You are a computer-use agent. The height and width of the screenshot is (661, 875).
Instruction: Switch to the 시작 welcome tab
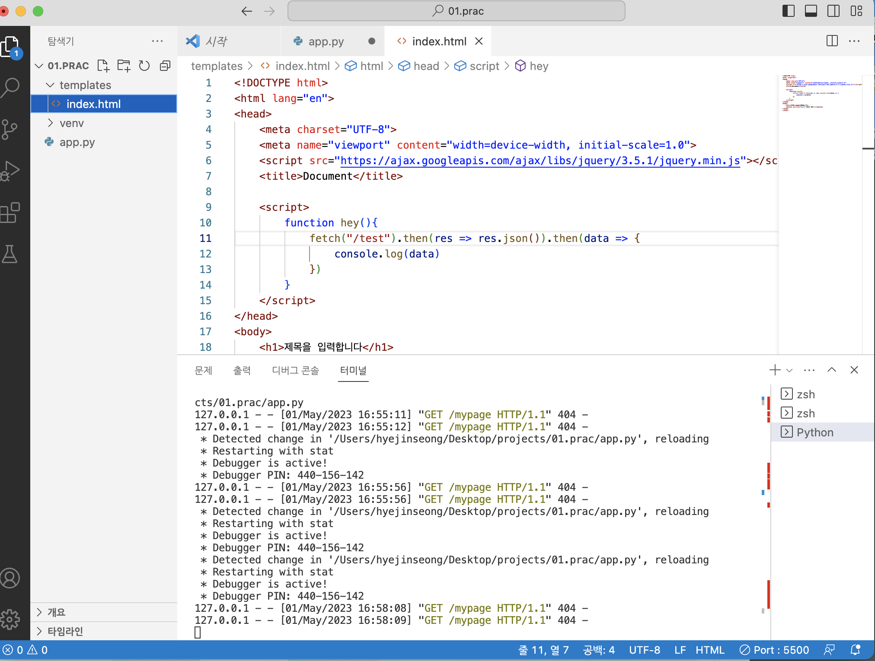point(229,41)
